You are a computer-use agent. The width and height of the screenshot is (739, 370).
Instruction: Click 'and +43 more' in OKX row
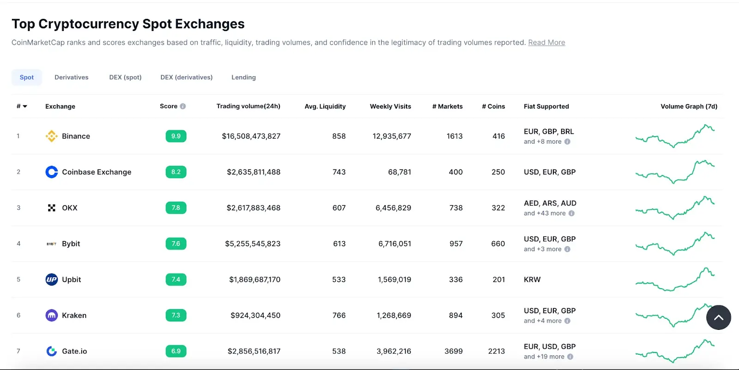point(545,213)
